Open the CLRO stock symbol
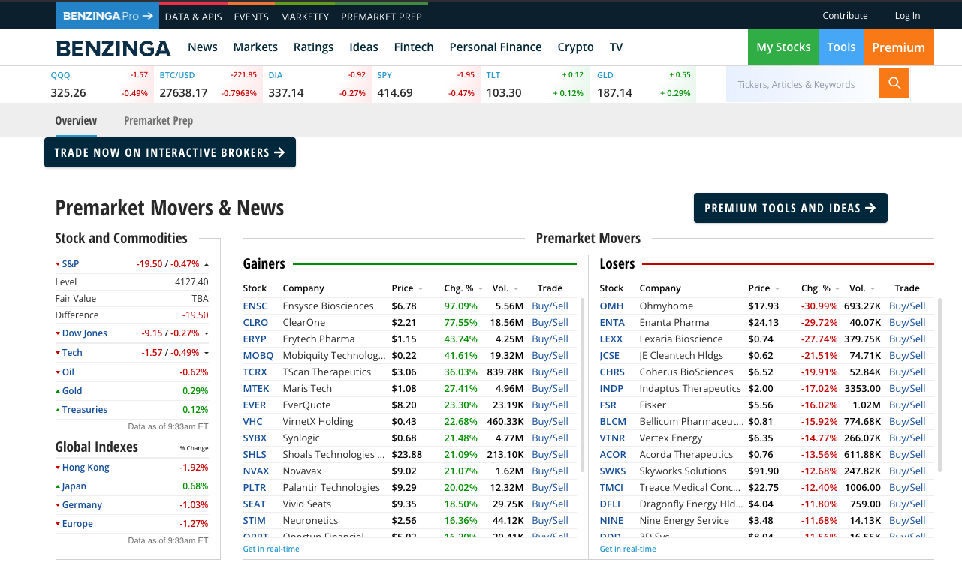Viewport: 962px width, 569px height. [255, 323]
